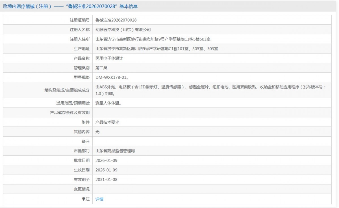Click the 审批部门 label

point(82,151)
